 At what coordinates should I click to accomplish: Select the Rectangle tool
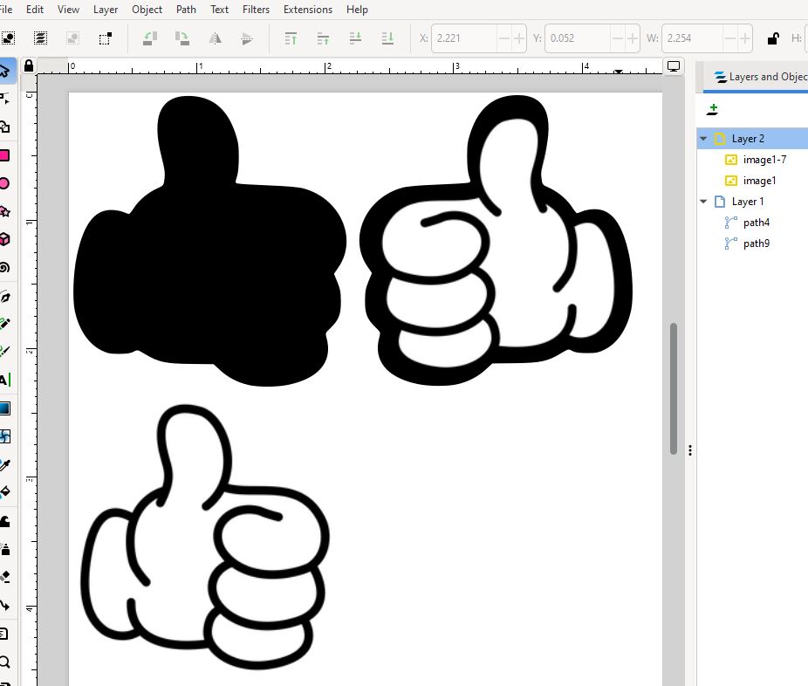pos(4,155)
